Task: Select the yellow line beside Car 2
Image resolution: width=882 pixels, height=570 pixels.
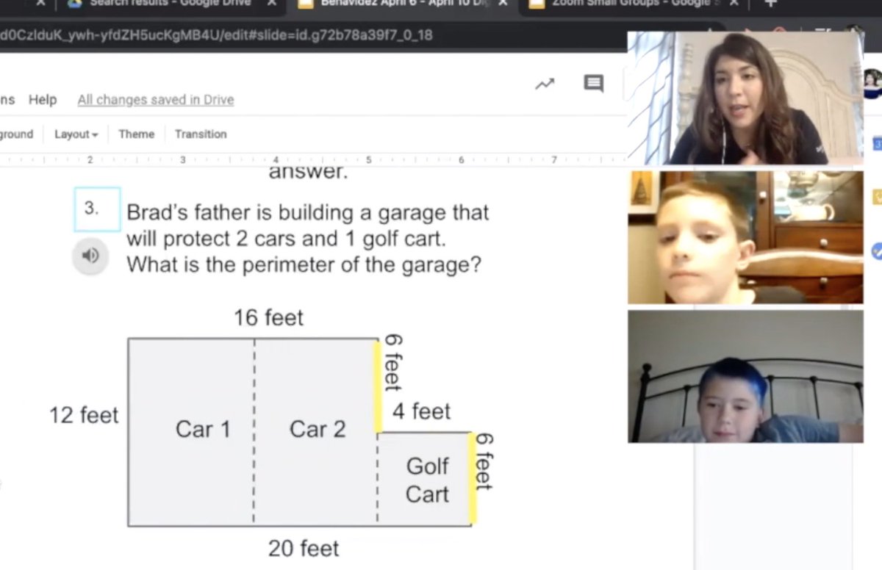Action: click(378, 386)
